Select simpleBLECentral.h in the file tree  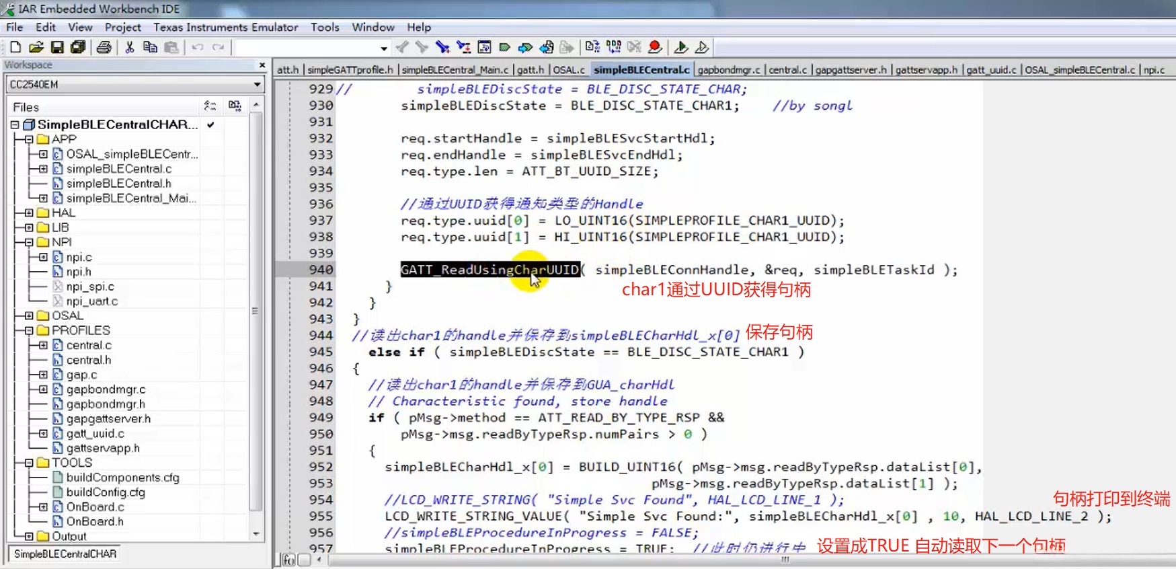[119, 184]
